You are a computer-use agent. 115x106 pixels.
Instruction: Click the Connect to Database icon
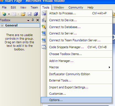tap(44, 27)
